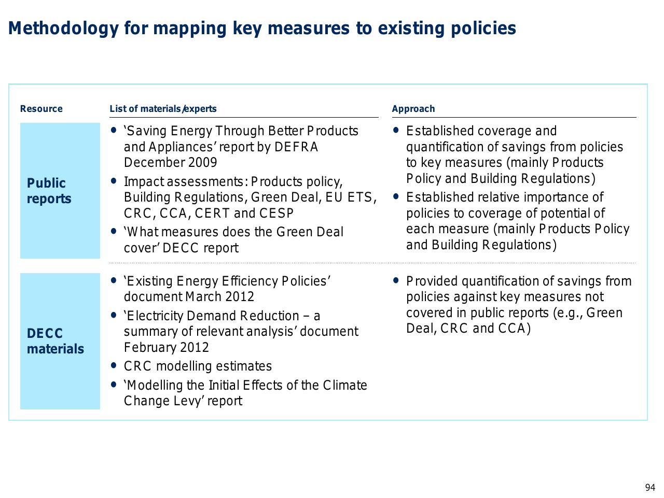Click the 'Public reports' resource box
This screenshot has width=664, height=498.
tap(60, 191)
